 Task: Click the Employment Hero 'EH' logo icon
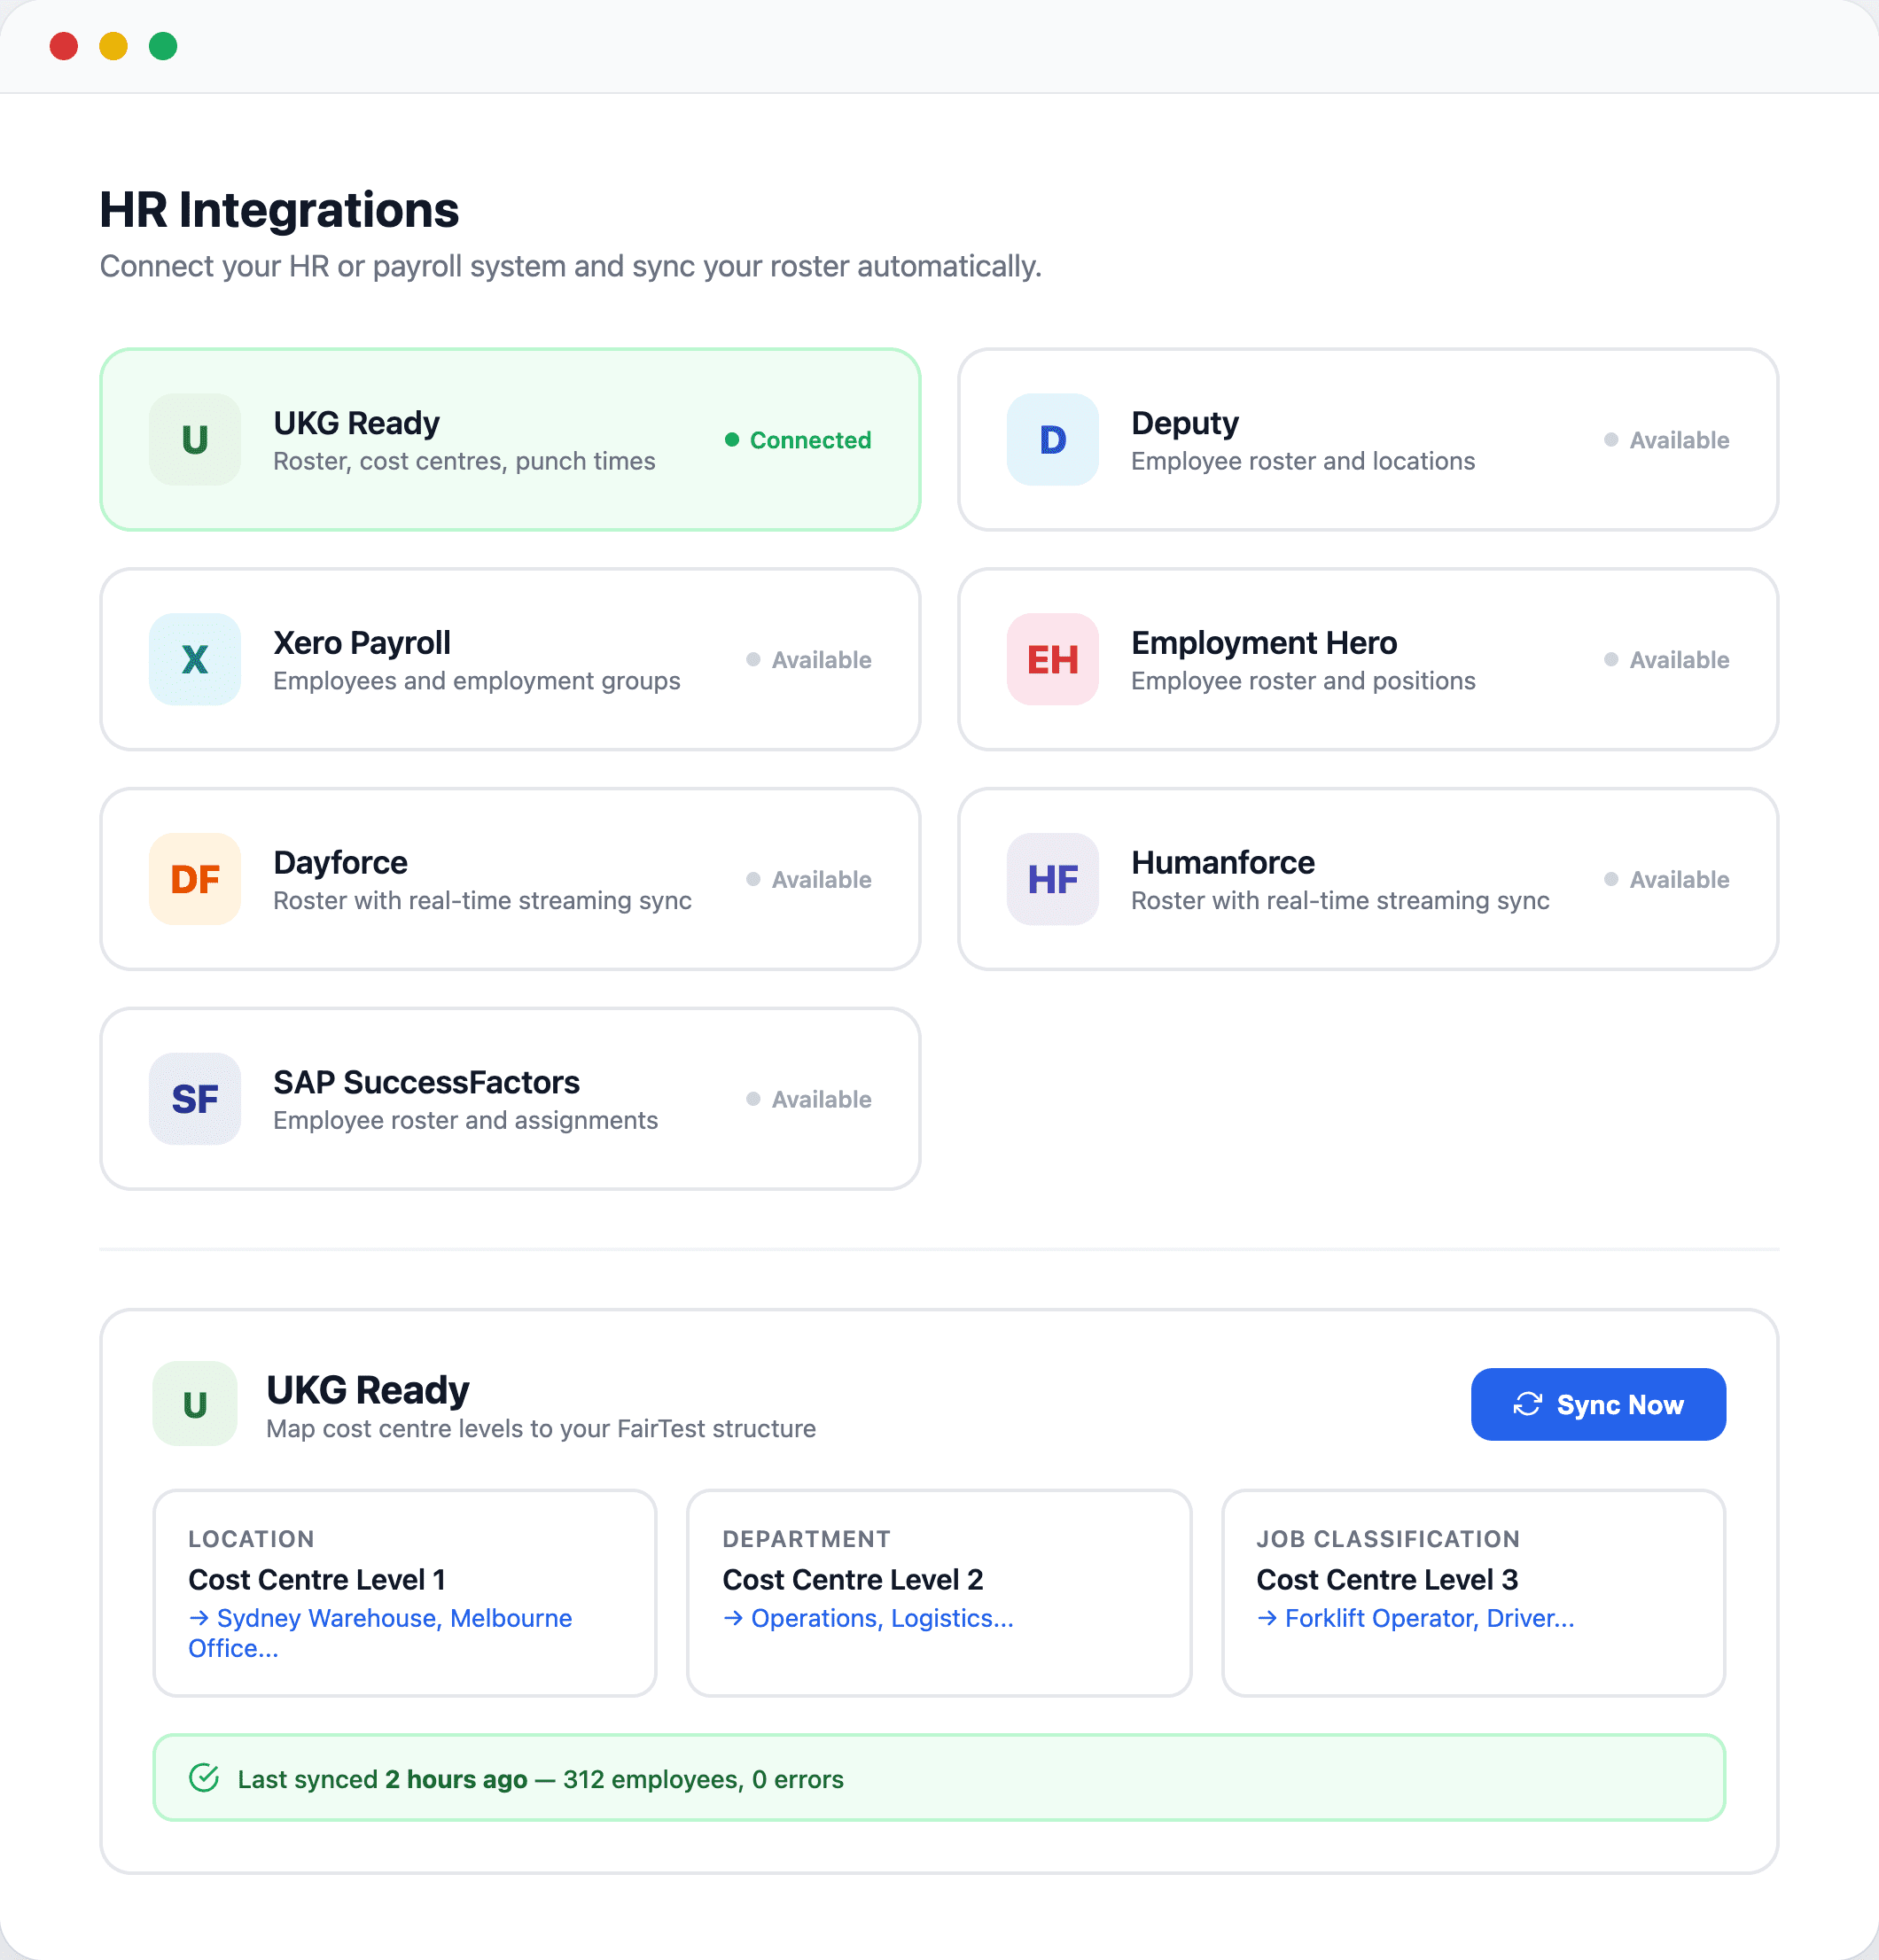pos(1053,660)
